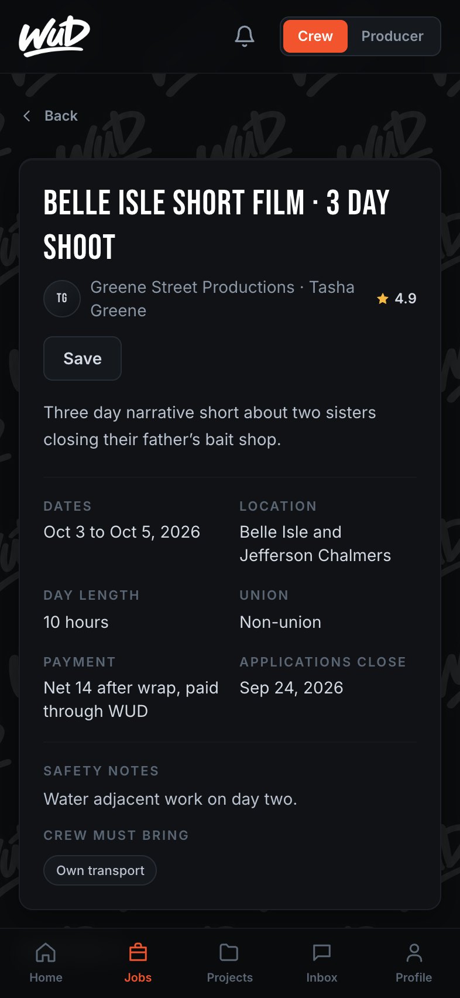Image resolution: width=460 pixels, height=998 pixels.
Task: Go to the Profile person icon
Action: coord(414,952)
